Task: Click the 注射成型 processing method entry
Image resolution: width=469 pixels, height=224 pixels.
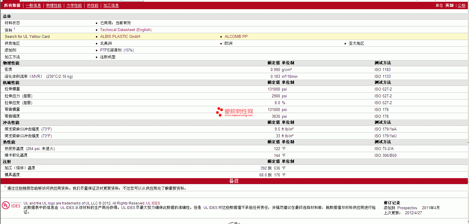Action: pos(108,57)
